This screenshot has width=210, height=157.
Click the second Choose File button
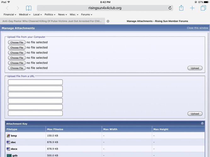click(17, 47)
